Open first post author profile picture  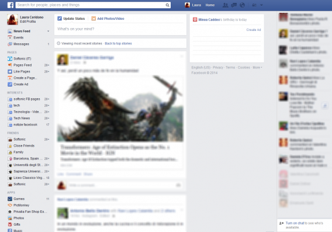(63, 60)
